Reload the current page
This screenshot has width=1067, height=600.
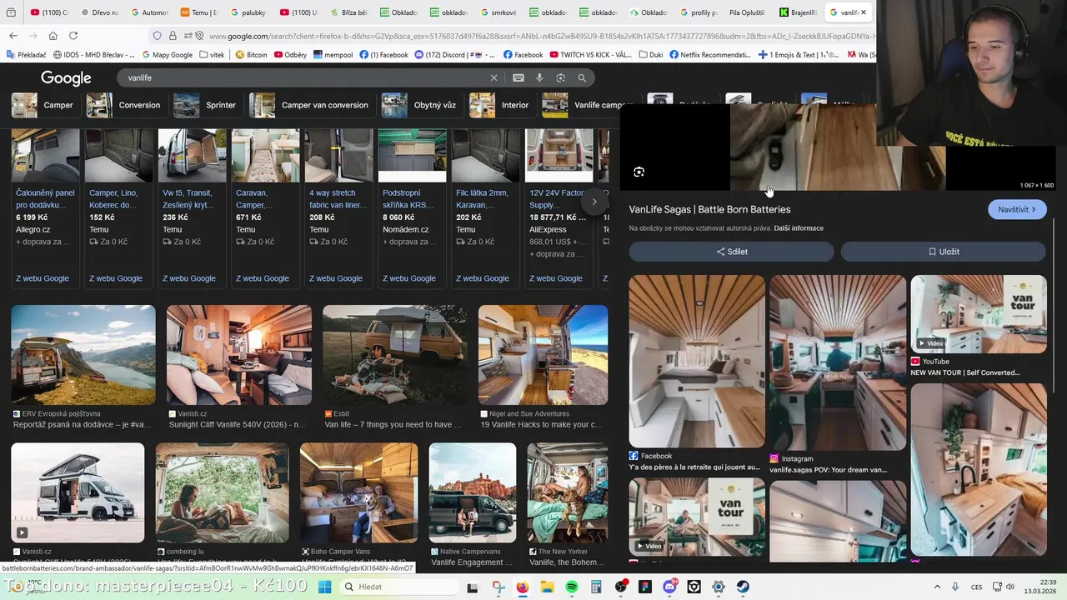pyautogui.click(x=73, y=36)
